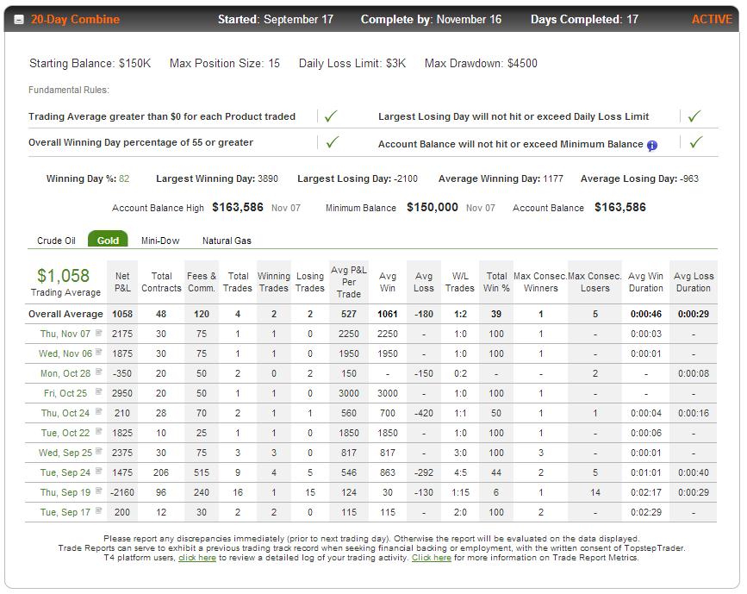
Task: Open note icon for Thu, Sep 19
Action: coord(98,491)
